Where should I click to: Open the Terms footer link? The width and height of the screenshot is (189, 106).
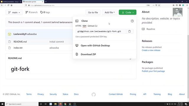pos(29,94)
